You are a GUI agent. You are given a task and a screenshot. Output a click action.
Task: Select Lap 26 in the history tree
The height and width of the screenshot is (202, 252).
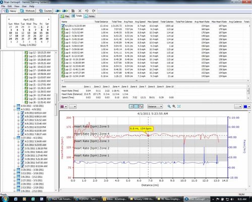(x=39, y=103)
